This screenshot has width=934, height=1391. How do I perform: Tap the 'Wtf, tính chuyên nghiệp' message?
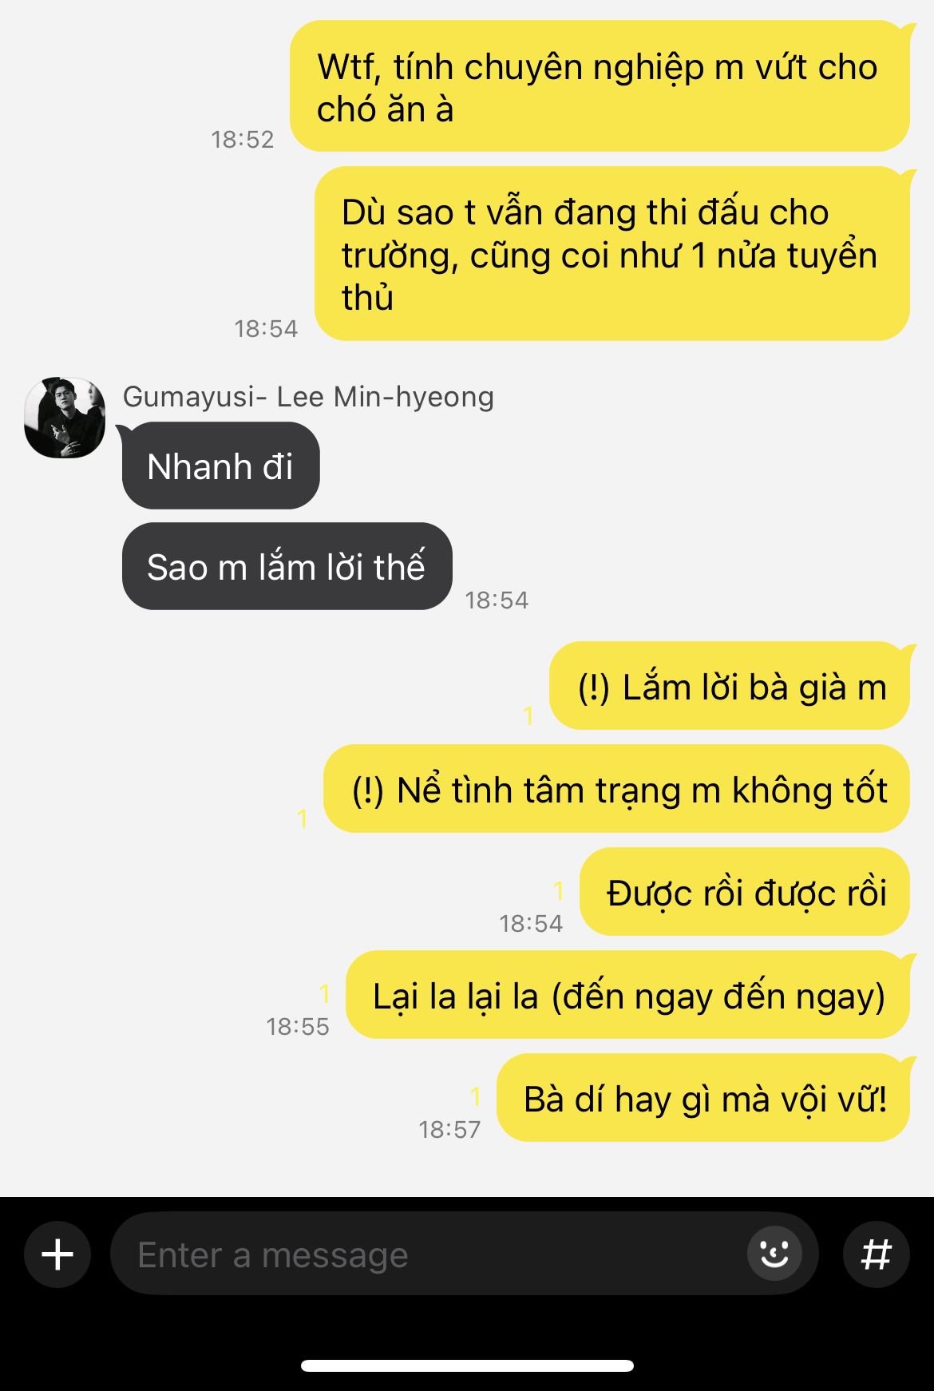tap(600, 86)
